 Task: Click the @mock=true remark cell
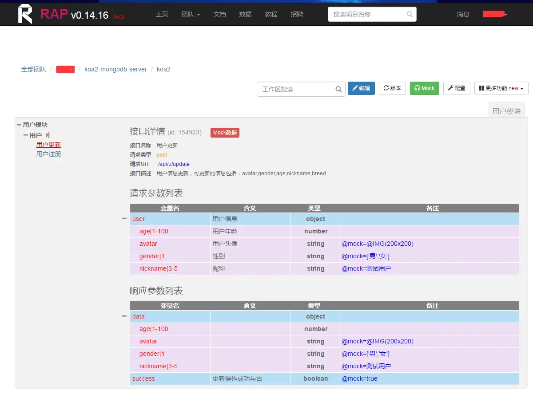429,378
